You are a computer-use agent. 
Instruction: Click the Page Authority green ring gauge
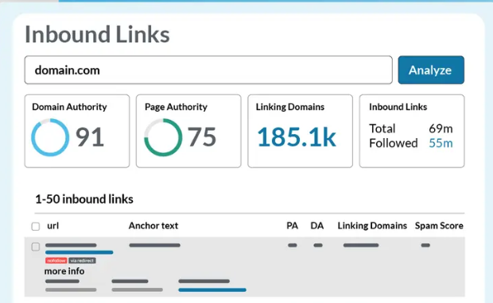(163, 137)
